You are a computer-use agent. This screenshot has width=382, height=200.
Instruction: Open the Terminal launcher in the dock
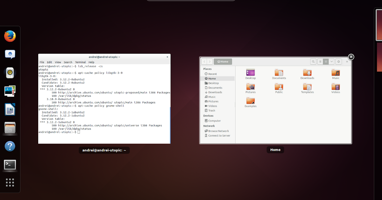pos(10,165)
